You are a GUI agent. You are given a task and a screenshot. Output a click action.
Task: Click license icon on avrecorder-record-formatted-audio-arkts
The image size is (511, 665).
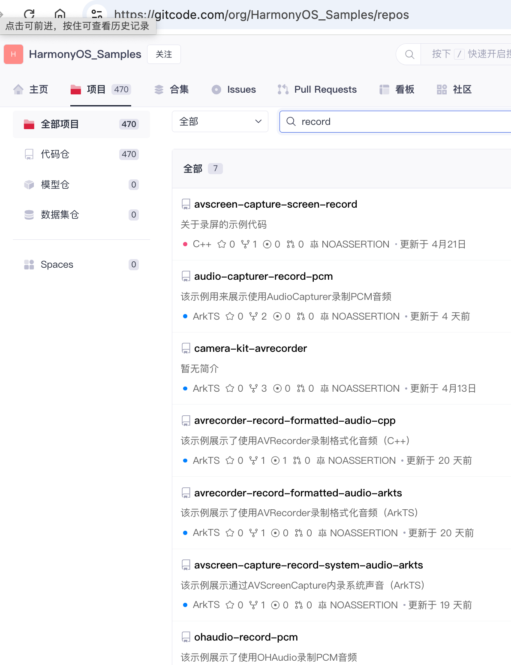pos(322,533)
